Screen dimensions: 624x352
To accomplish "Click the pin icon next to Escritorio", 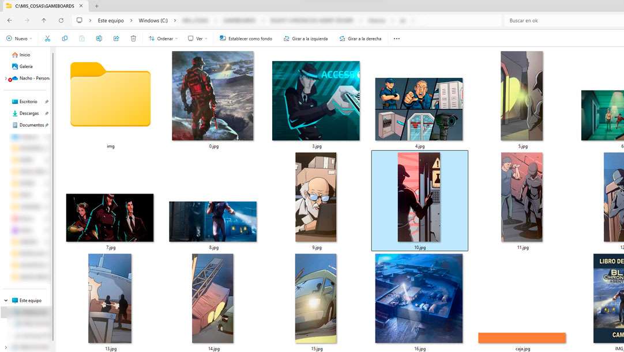I will pos(47,102).
